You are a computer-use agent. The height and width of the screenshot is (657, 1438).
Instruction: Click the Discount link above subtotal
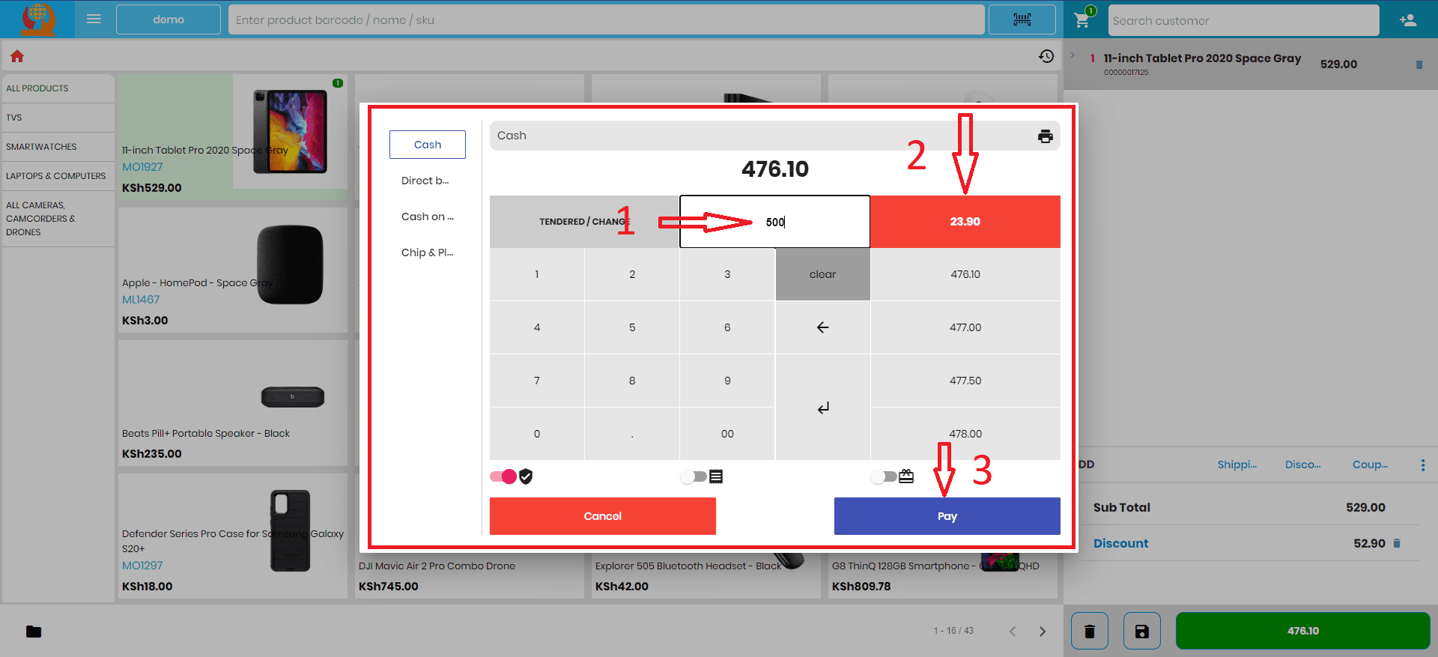[1303, 464]
